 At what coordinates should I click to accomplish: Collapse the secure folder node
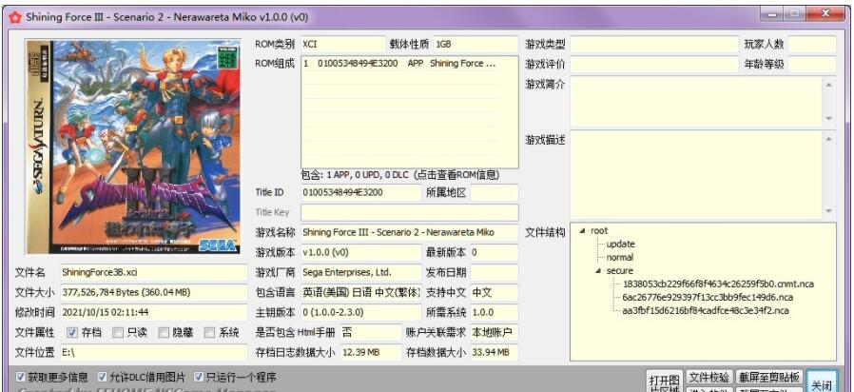point(598,271)
